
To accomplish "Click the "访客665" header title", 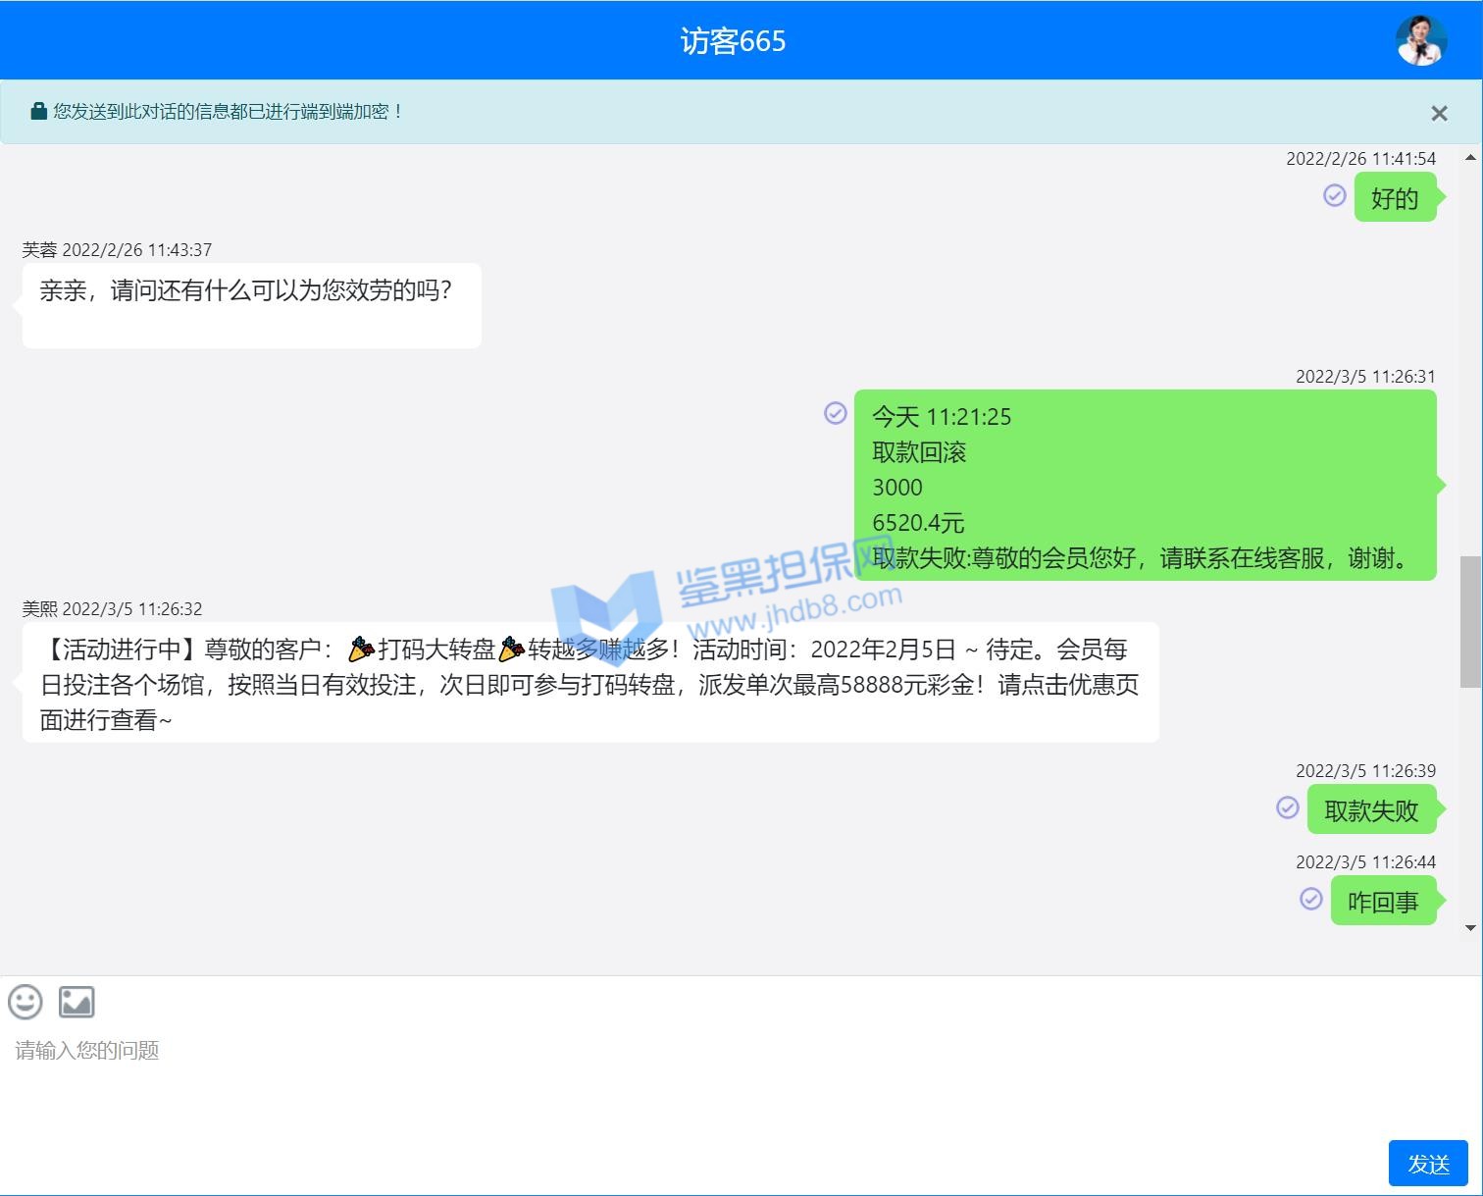I will [733, 41].
